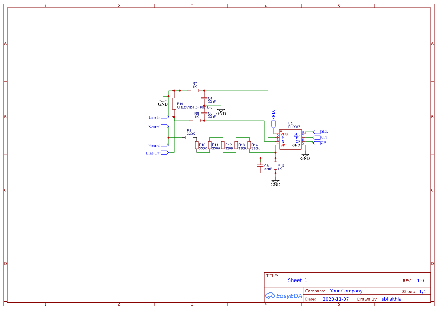Click the date 2020-11-07 field
The image size is (438, 310).
point(336,299)
